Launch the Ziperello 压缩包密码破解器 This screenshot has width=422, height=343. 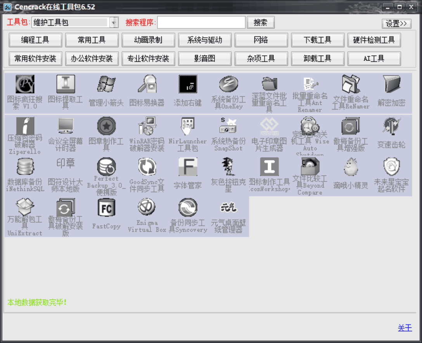coord(25,126)
